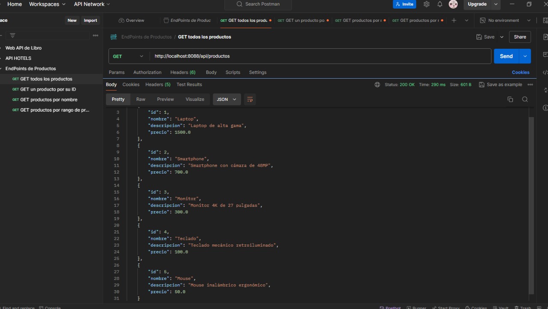The image size is (548, 309).
Task: Open the 'EndPoints de Produc' collection tab
Action: click(x=188, y=21)
